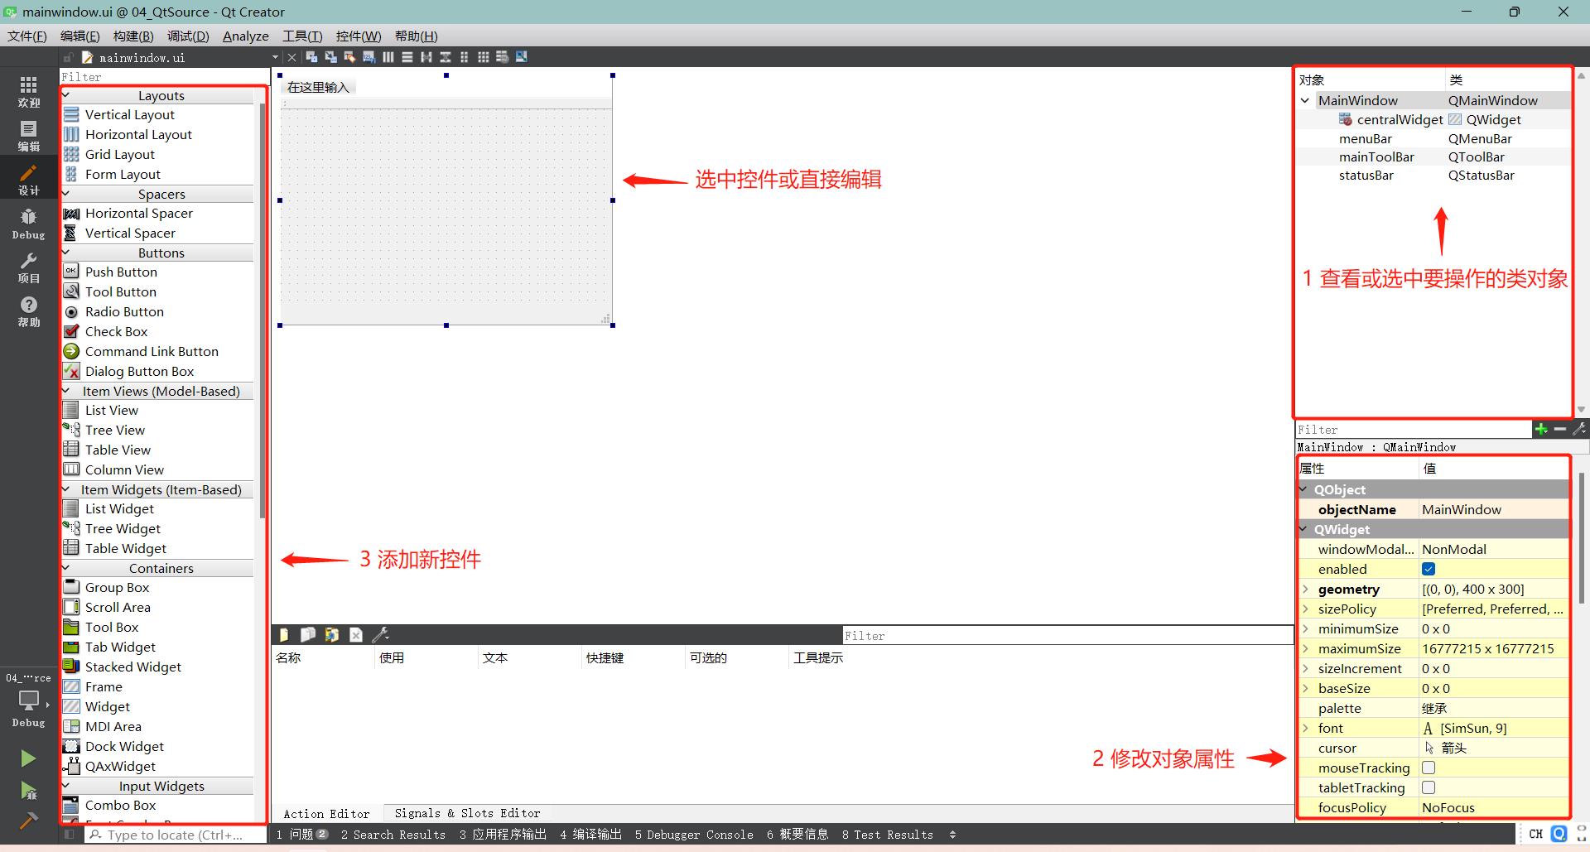Open the 项目 (Projects) mode
The image size is (1590, 852).
coord(29,268)
